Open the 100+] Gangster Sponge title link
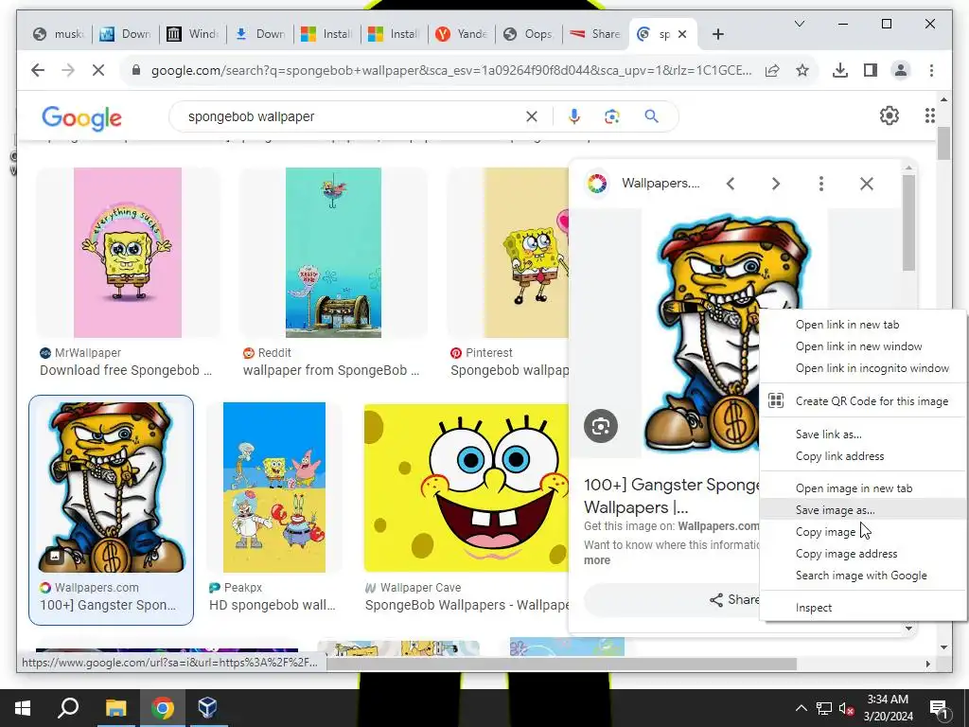Viewport: 969px width, 727px height. point(672,496)
